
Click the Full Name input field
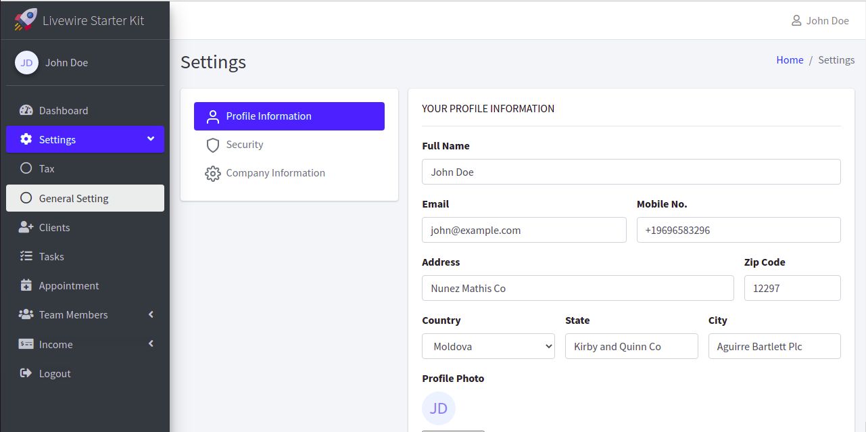[631, 172]
